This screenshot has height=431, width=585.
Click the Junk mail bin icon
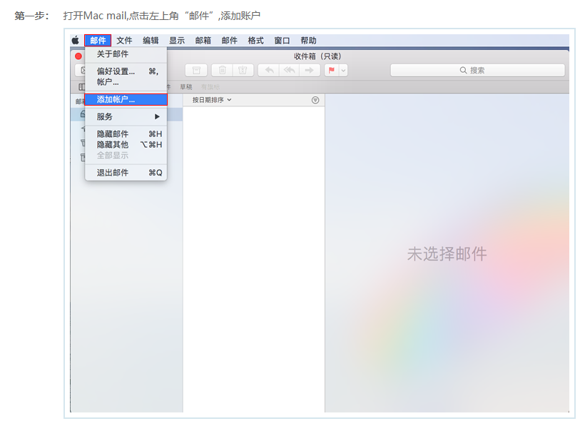[x=243, y=70]
